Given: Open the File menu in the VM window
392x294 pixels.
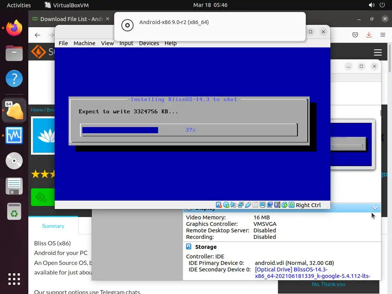Looking at the screenshot, I should tap(63, 43).
